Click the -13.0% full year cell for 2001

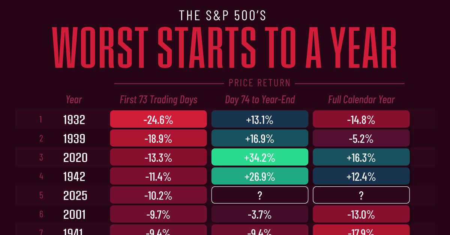[x=361, y=214]
